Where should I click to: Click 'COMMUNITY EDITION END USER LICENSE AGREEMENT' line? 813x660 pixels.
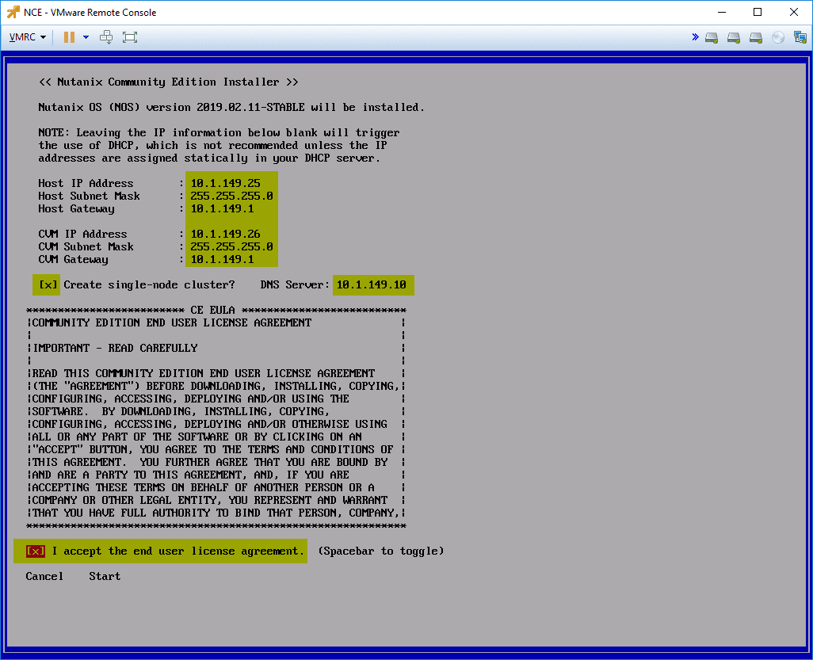(172, 323)
